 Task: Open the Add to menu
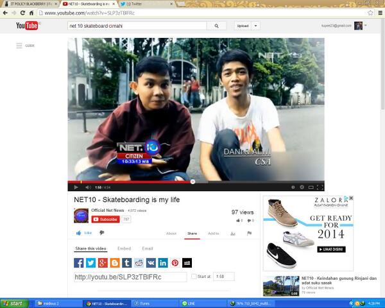tap(214, 234)
